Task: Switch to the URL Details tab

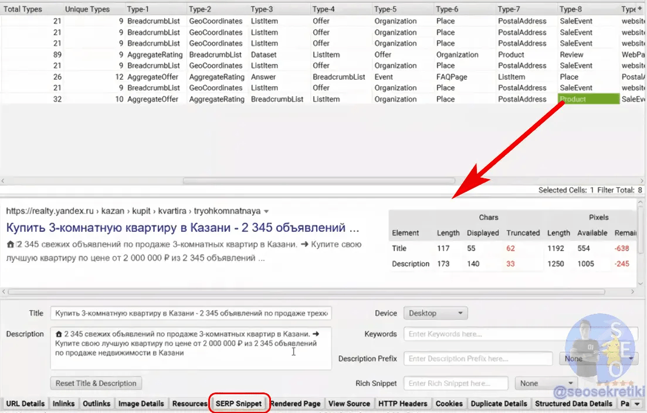Action: 26,404
